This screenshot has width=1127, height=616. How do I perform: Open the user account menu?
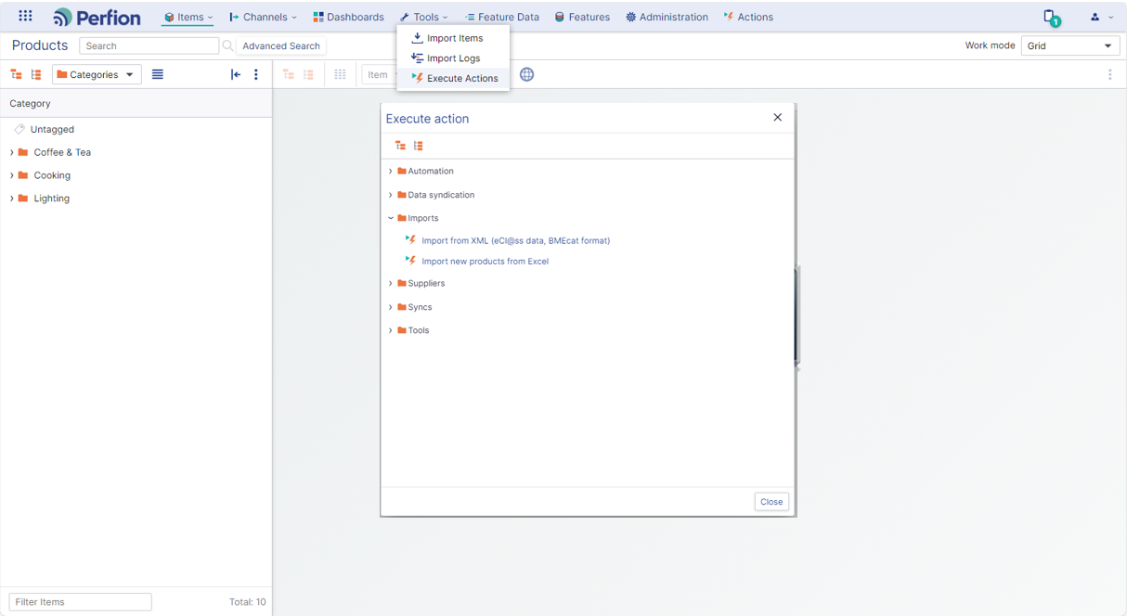pos(1101,17)
